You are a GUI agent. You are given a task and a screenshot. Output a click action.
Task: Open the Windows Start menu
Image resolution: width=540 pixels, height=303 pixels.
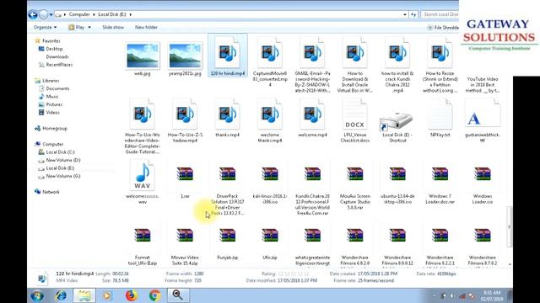click(x=37, y=295)
